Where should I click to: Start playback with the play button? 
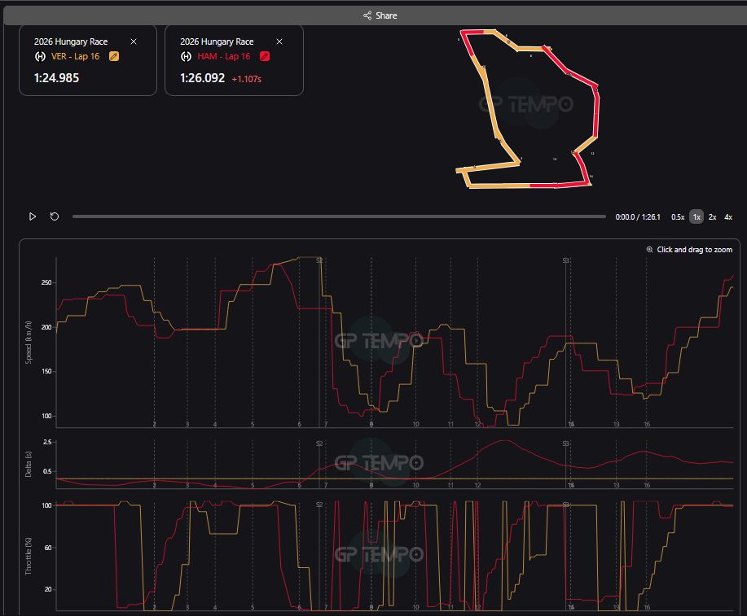click(33, 216)
